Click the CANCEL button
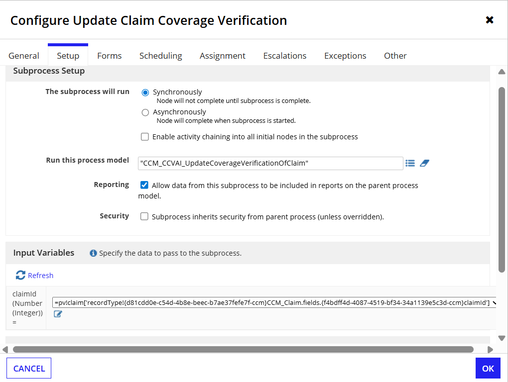508x382 pixels. click(x=29, y=368)
